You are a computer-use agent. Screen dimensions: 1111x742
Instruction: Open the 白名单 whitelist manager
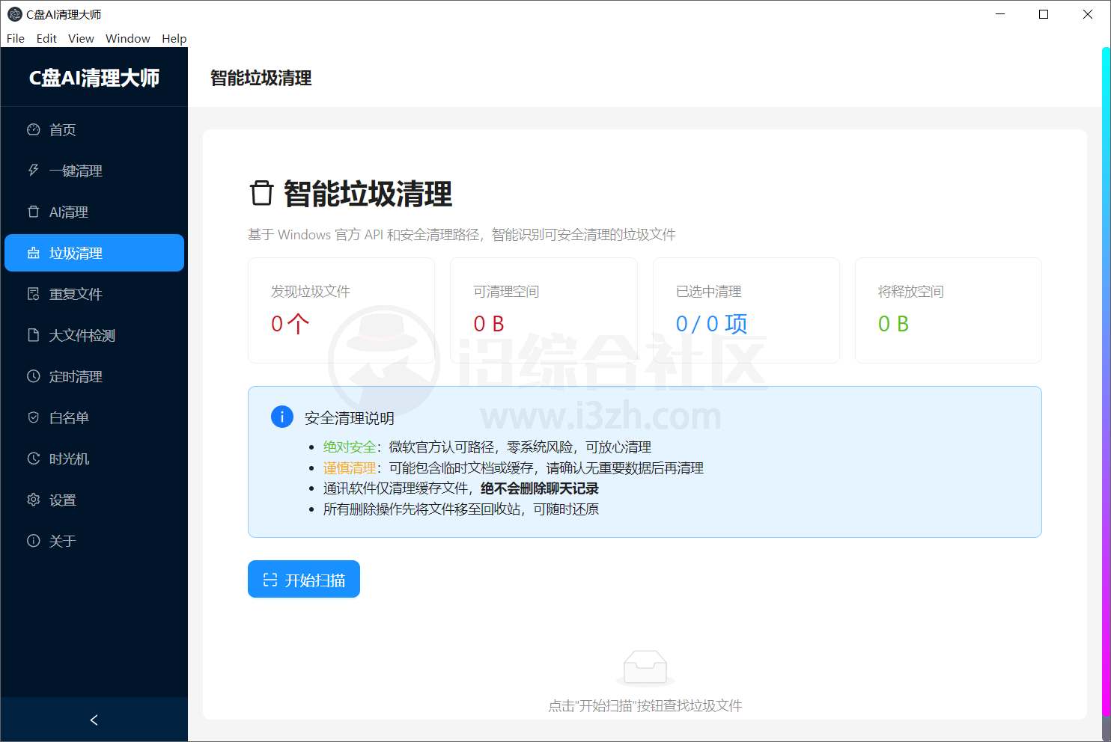point(67,417)
